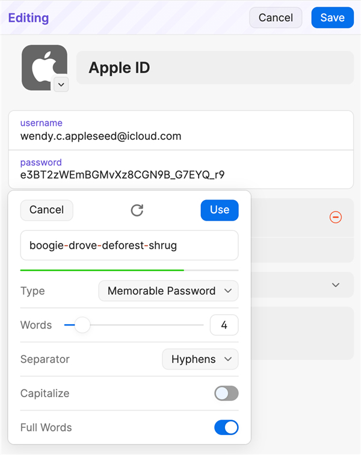Viewport: 361px width, 455px height.
Task: Open the Memorable Password type dropdown
Action: [168, 290]
